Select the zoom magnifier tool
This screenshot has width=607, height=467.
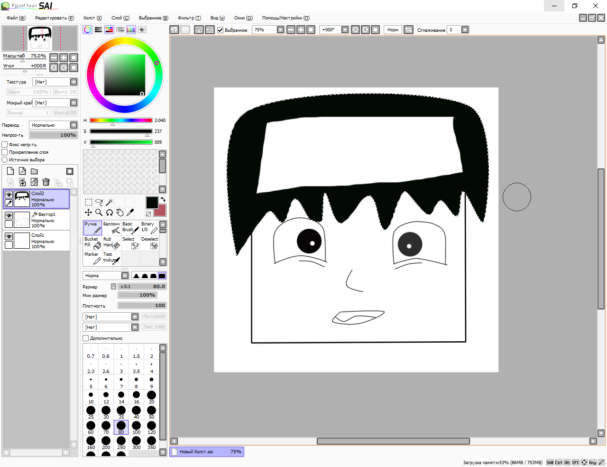coord(99,213)
